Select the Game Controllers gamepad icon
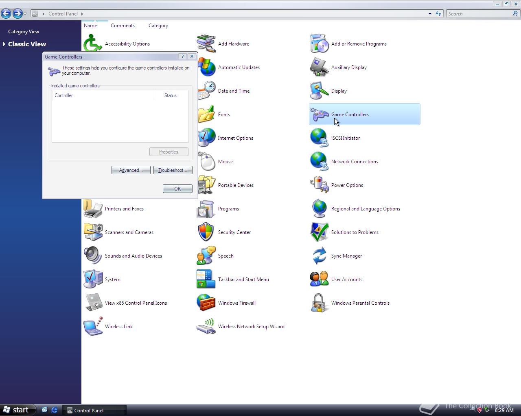The height and width of the screenshot is (416, 521). 319,115
